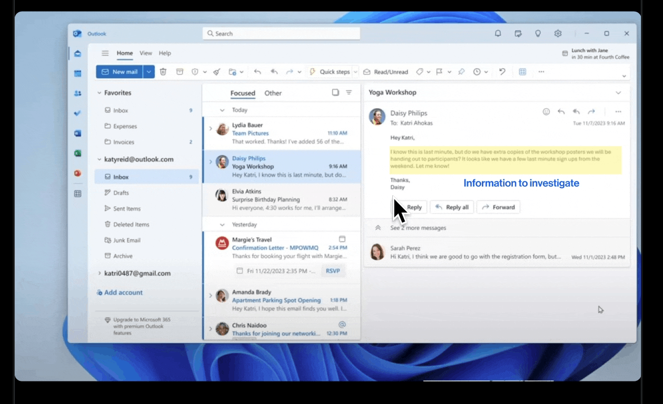Open the Mail icon in left sidebar
Viewport: 663px width, 404px height.
[78, 53]
